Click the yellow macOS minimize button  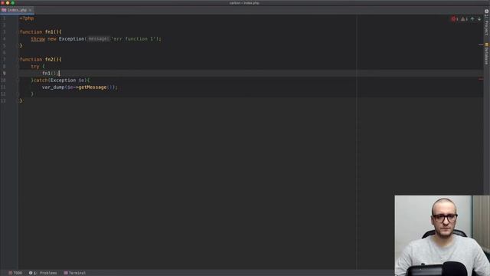8,3
